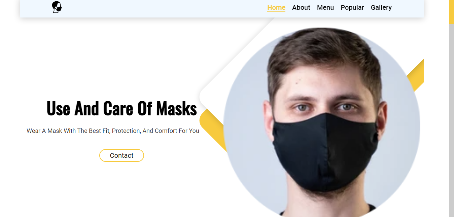Click the yellow scrollbar thumb
This screenshot has width=454, height=217.
tap(452, 12)
